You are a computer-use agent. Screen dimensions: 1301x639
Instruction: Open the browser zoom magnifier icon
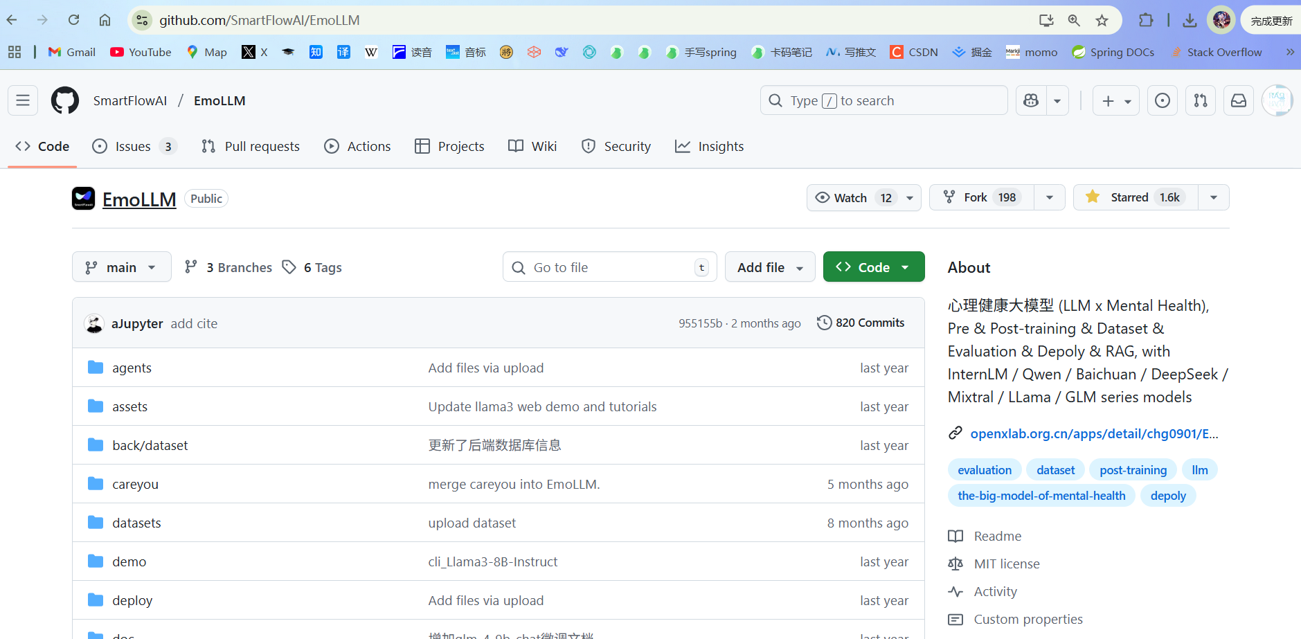[1074, 20]
